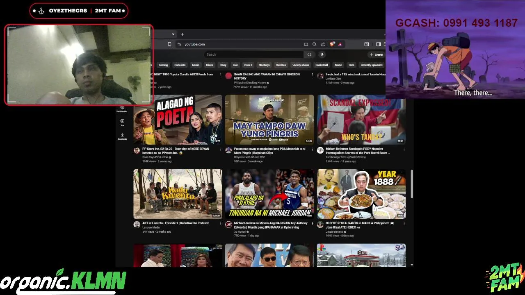Image resolution: width=525 pixels, height=295 pixels.
Task: Open the You section in YouTube sidebar
Action: pyautogui.click(x=122, y=123)
